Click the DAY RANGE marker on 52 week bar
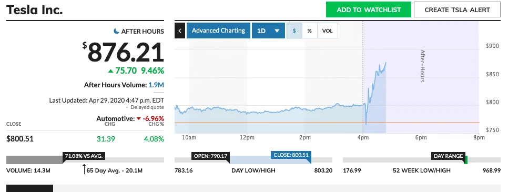The width and height of the screenshot is (508, 192). click(x=449, y=156)
